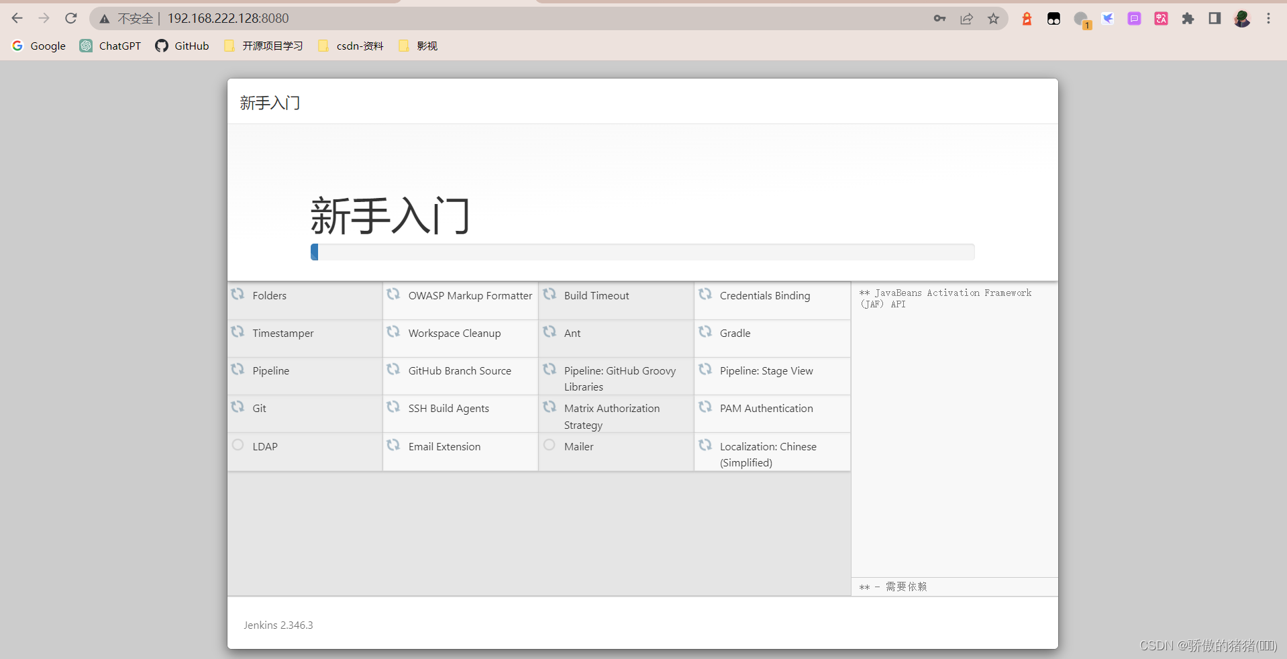Open saved passwords key icon in address bar

point(939,19)
